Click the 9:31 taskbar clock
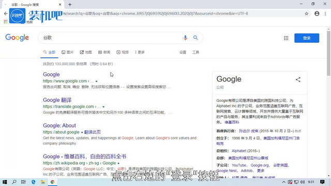Screen dimensions: 331x186 click(311, 182)
